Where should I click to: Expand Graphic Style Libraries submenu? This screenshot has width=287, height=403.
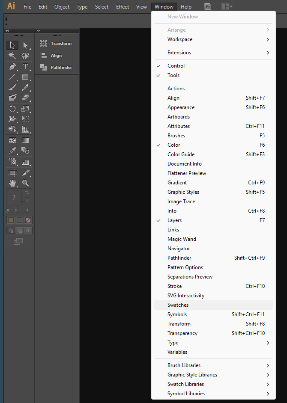pos(213,375)
